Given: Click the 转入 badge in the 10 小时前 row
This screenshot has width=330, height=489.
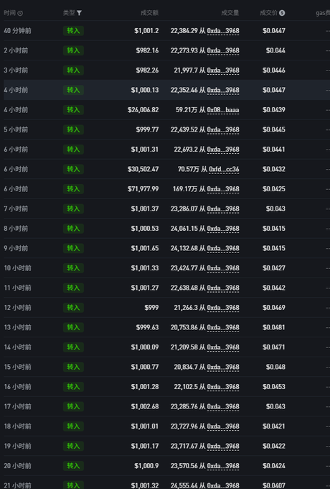Looking at the screenshot, I should point(73,268).
